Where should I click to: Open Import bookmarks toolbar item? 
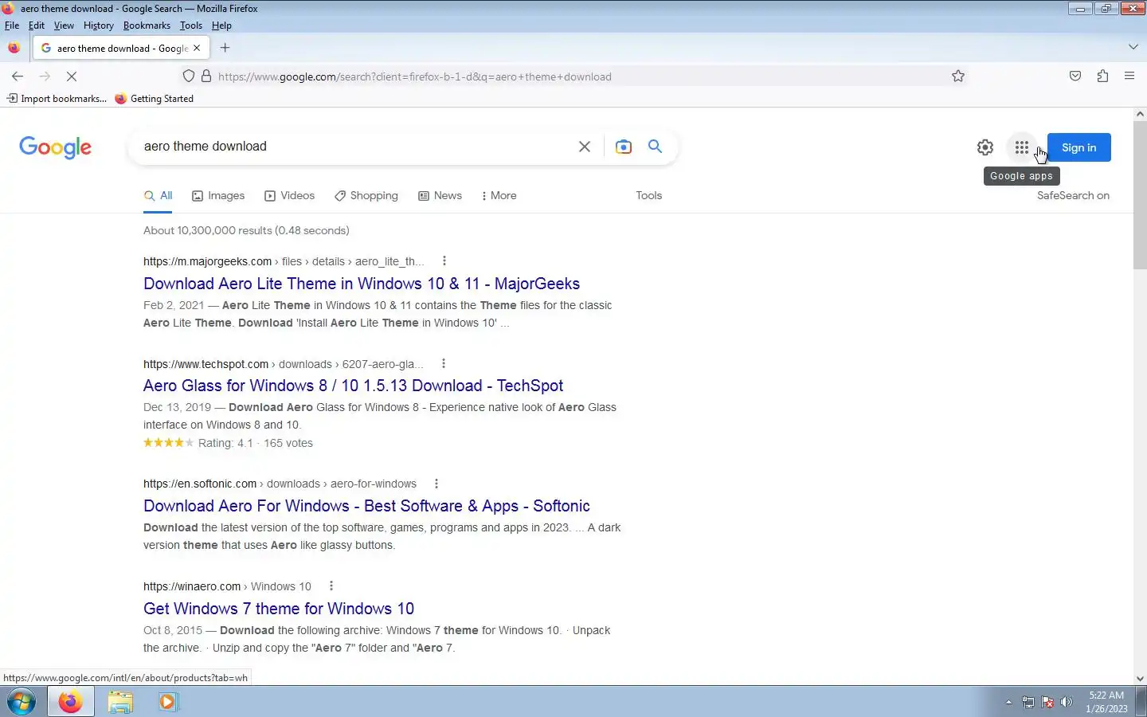(x=57, y=99)
